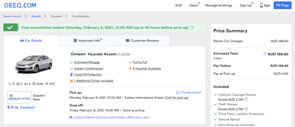Select the Car Details tab
Viewport: 295px width, 127px height.
pyautogui.click(x=31, y=41)
